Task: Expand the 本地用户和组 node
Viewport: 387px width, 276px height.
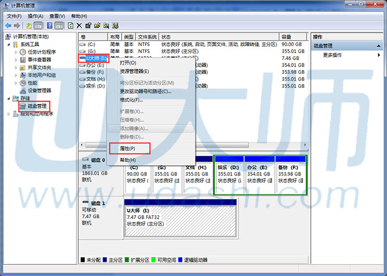Action: [16, 76]
